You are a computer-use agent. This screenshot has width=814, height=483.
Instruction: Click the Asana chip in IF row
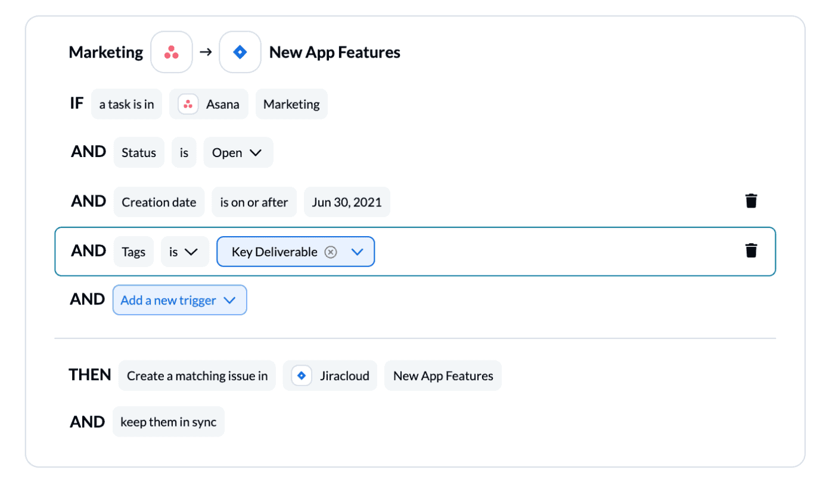click(209, 104)
